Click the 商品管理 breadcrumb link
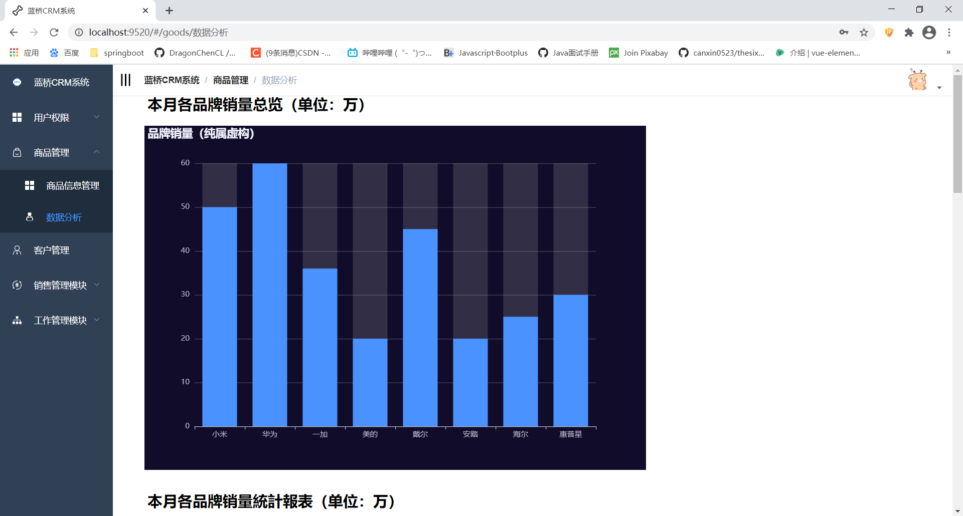The width and height of the screenshot is (963, 516). [x=231, y=80]
